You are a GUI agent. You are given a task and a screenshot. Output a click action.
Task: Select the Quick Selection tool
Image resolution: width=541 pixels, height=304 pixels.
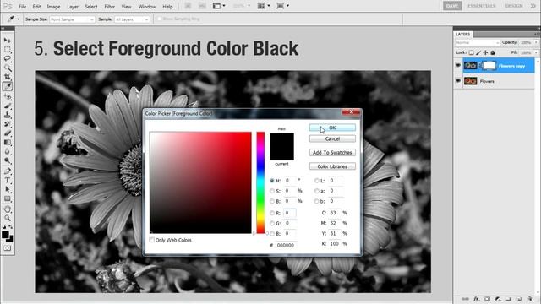click(x=8, y=68)
